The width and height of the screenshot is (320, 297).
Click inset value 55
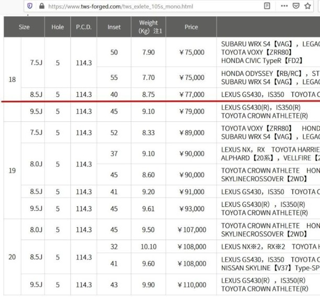pyautogui.click(x=114, y=77)
